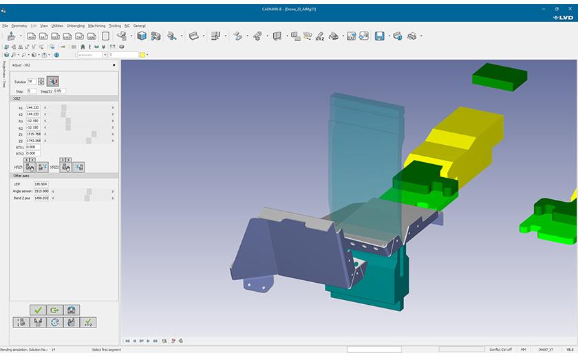578x357 pixels.
Task: Open the Unbending menu
Action: 76,25
